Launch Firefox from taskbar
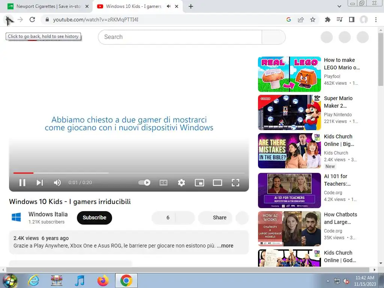Screen dimensions: 384x288 point(103,280)
